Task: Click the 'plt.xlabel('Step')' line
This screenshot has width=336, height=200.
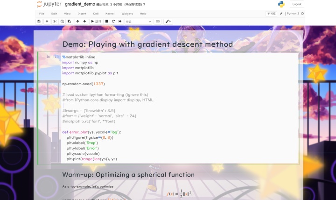Action: (x=82, y=143)
